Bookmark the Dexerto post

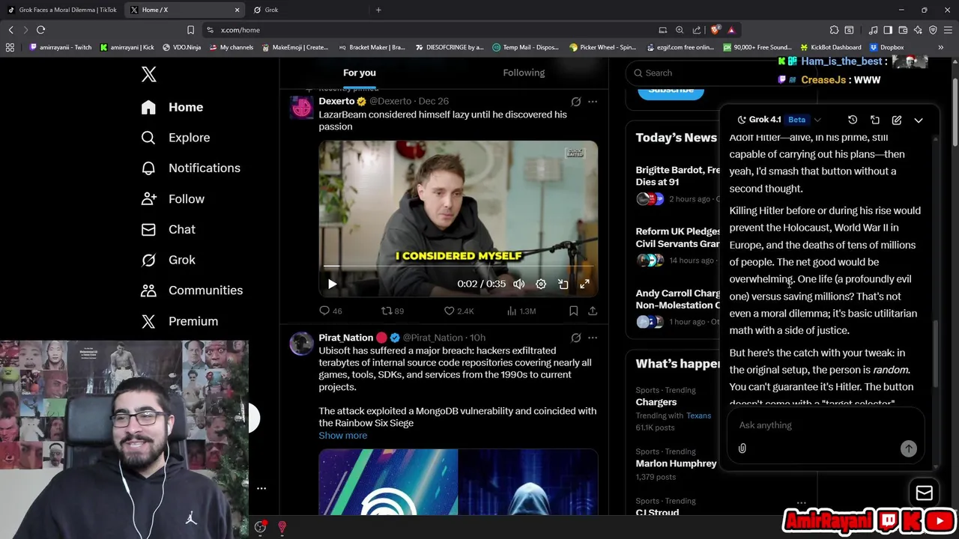point(573,311)
